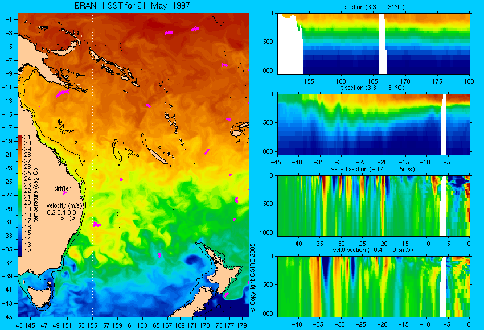Click the 31 value on the temperature scale
The width and height of the screenshot is (484, 330).
click(27, 137)
